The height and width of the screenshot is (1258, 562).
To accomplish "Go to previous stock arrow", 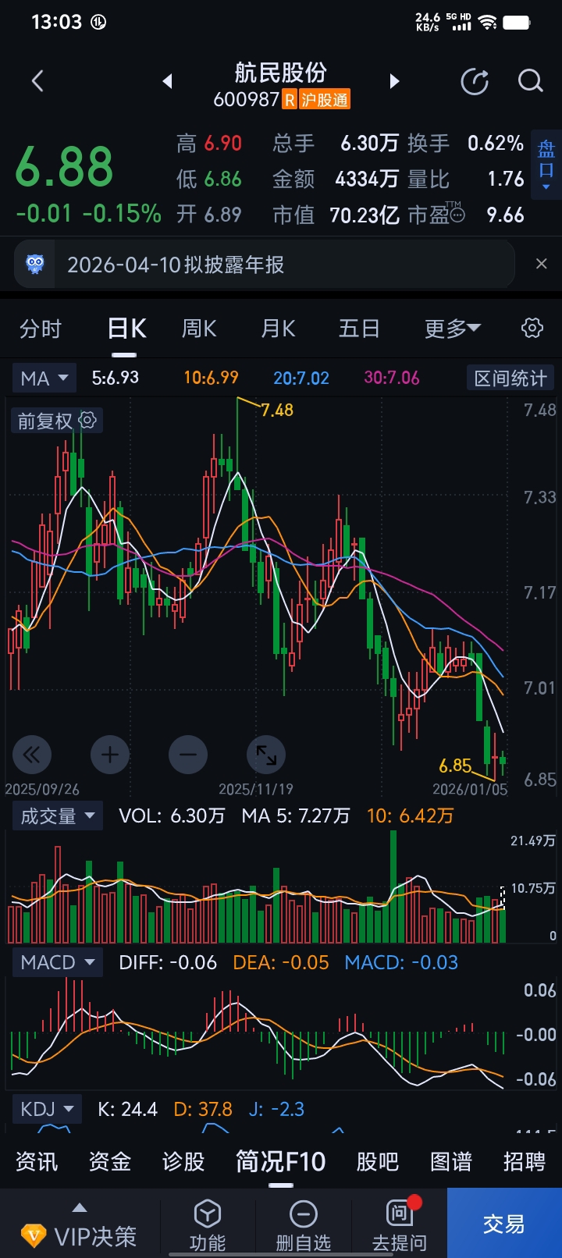I will click(167, 81).
